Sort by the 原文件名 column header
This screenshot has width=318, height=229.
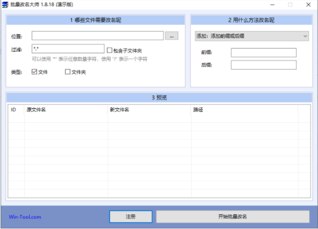tap(66, 110)
